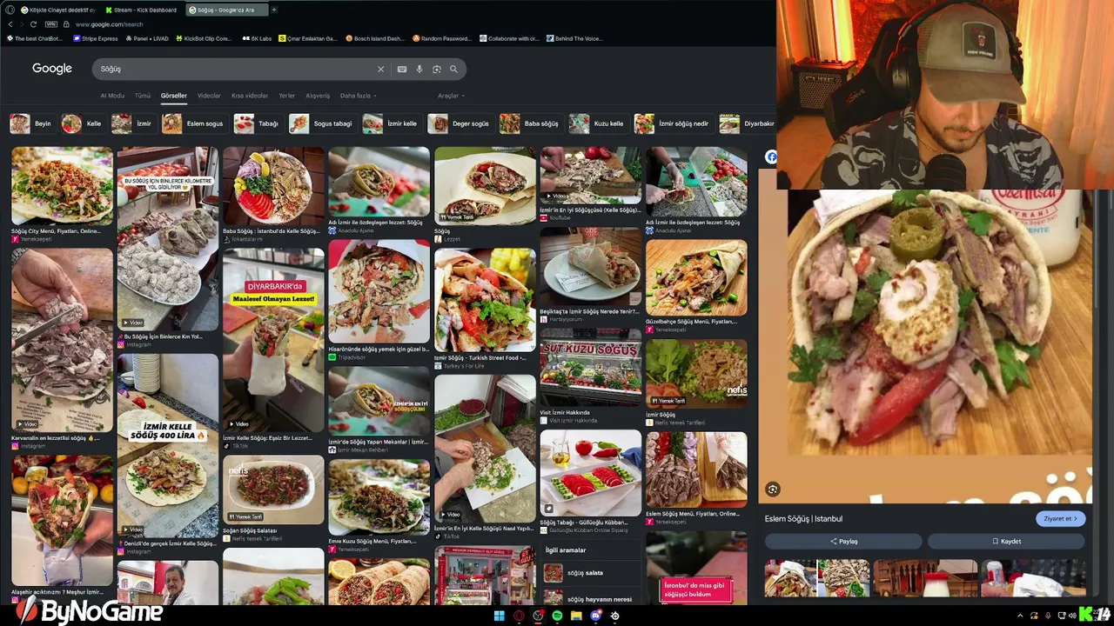This screenshot has height=626, width=1114.
Task: Open Lens search on the preview image
Action: [772, 489]
